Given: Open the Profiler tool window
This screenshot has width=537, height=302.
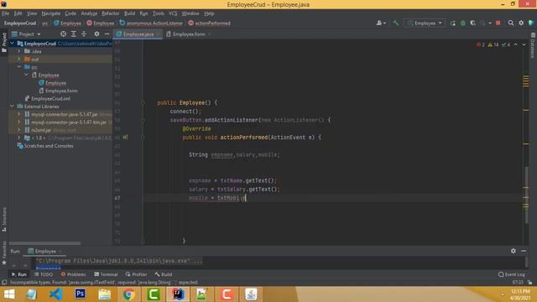Looking at the screenshot, I should coord(136,274).
